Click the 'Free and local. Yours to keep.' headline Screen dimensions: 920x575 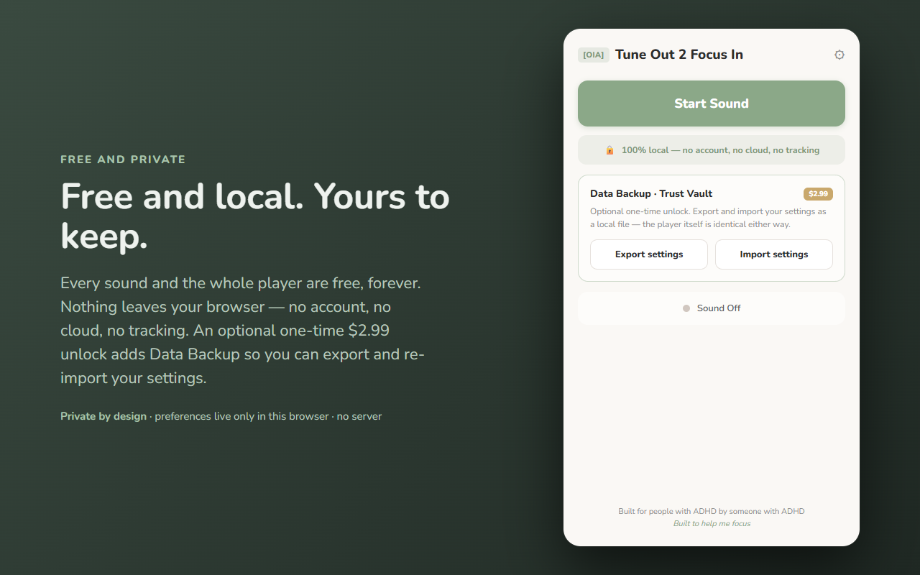tap(255, 215)
